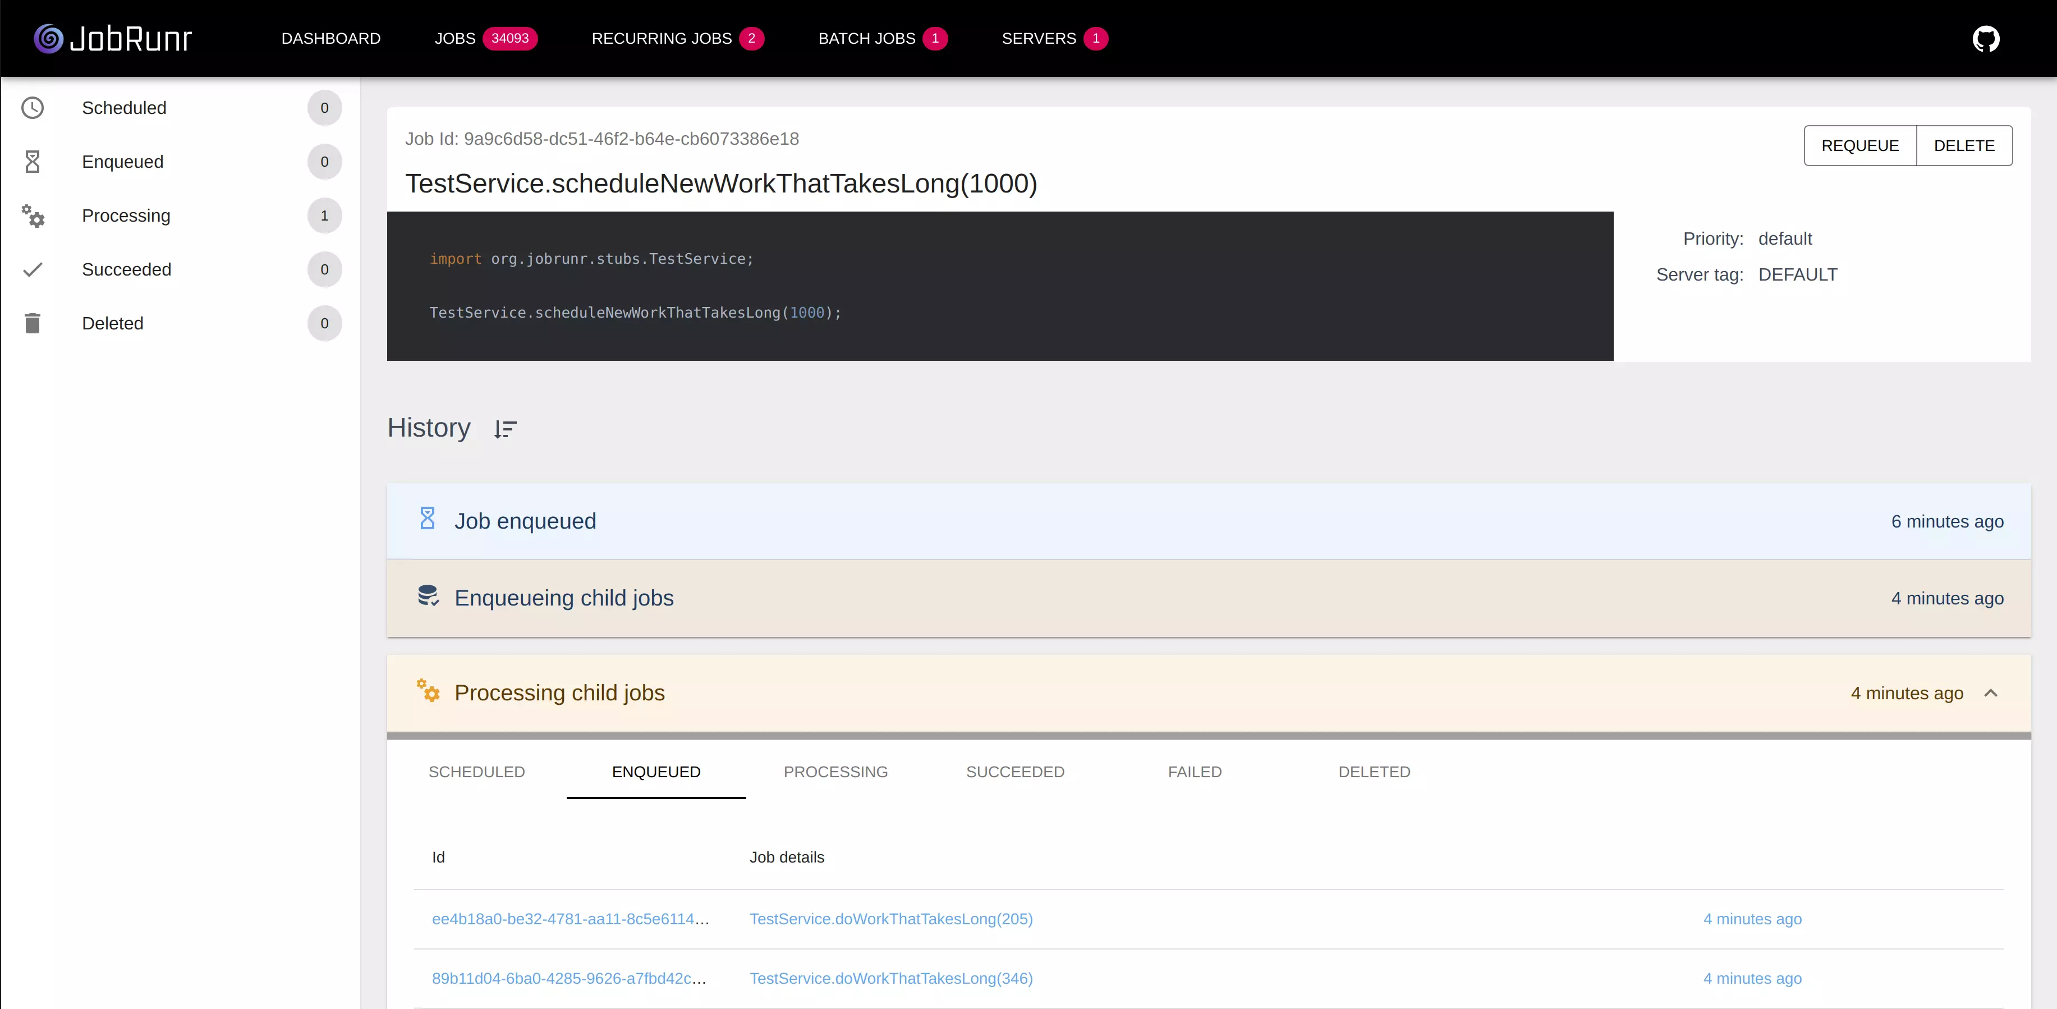The height and width of the screenshot is (1009, 2057).
Task: Open Recurring Jobs in the top navigation
Action: [x=661, y=38]
